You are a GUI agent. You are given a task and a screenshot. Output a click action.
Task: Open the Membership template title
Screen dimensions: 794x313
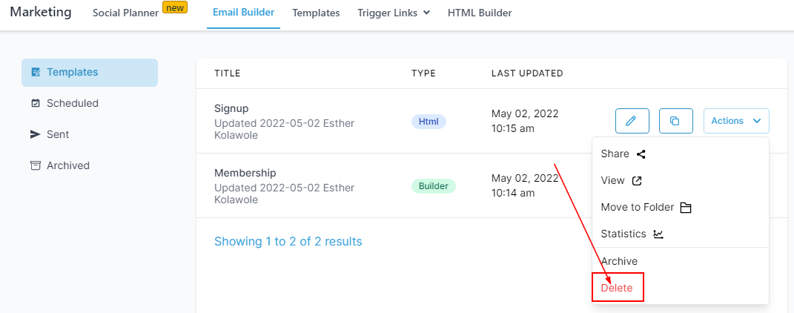click(x=245, y=173)
